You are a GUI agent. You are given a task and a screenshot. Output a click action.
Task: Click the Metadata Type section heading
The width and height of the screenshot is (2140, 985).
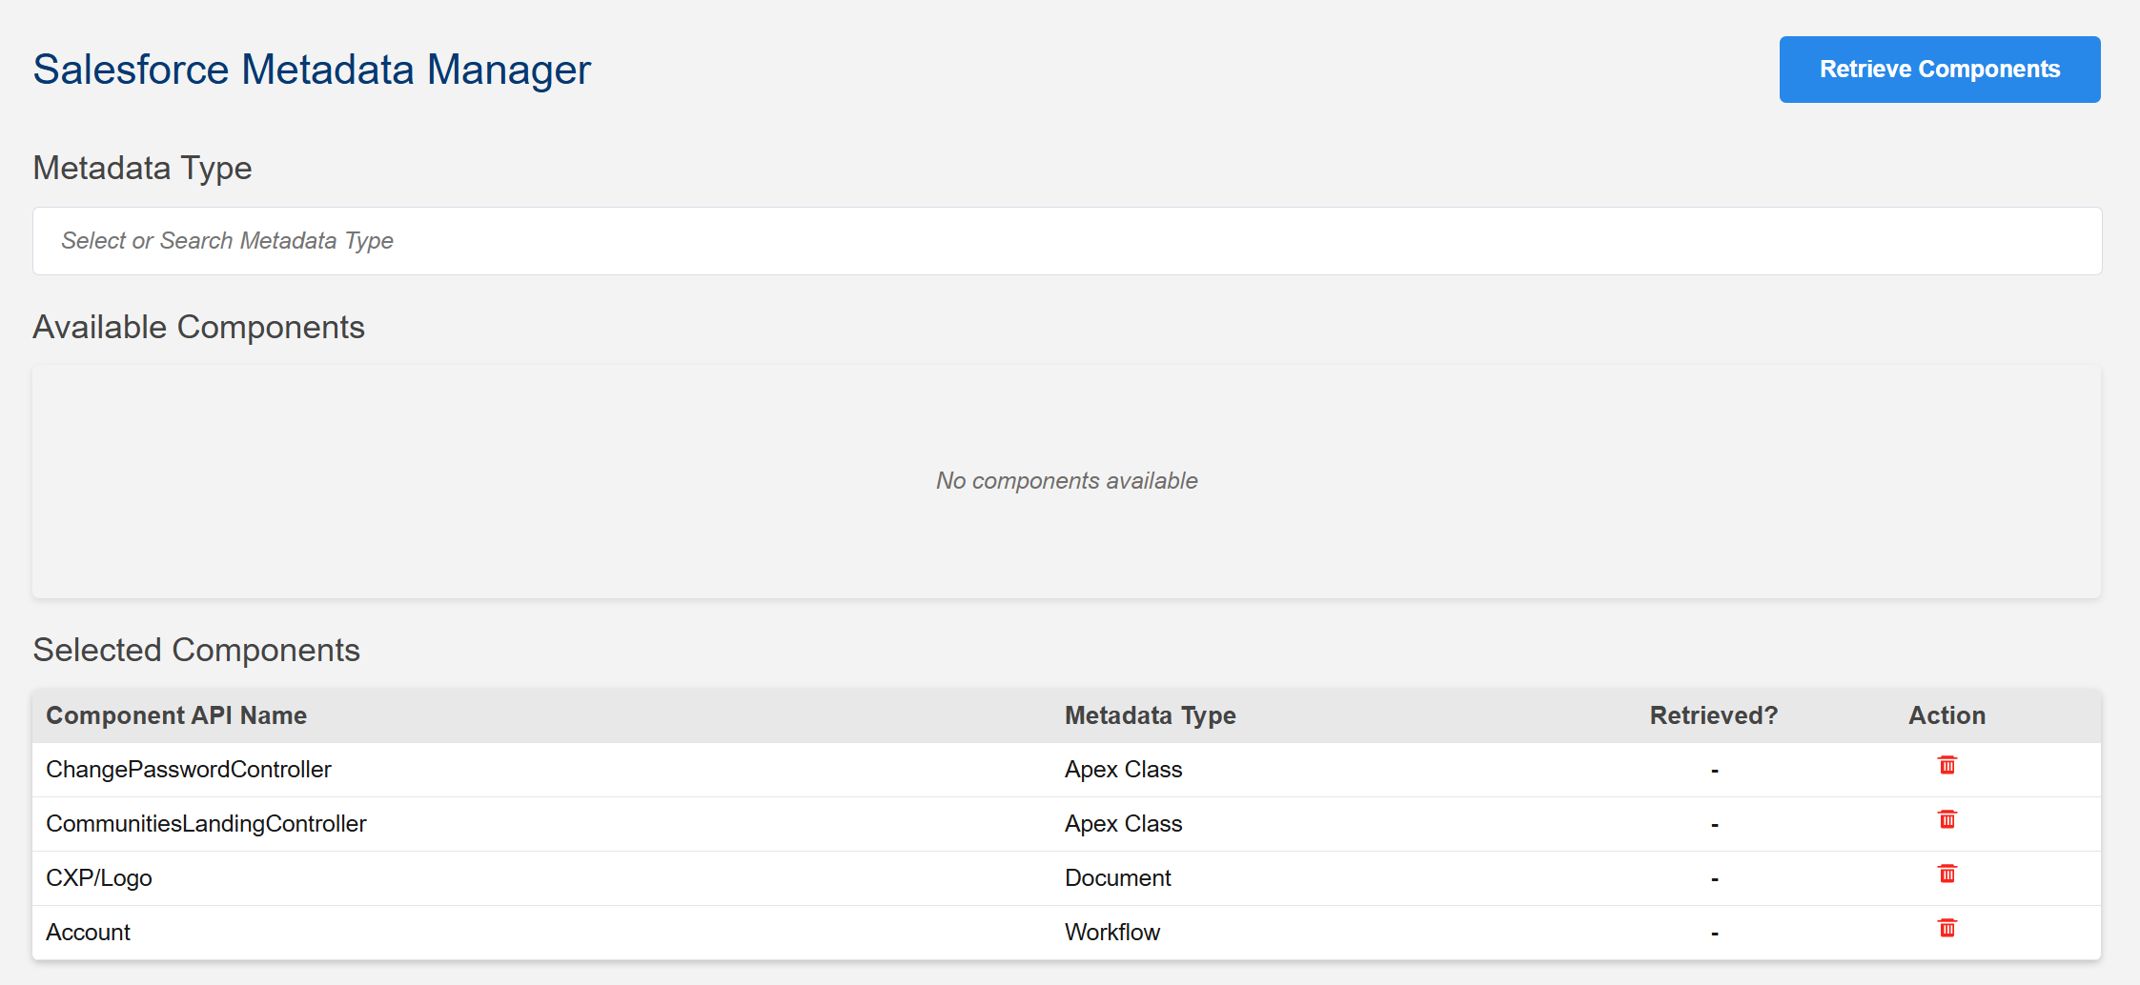click(142, 168)
